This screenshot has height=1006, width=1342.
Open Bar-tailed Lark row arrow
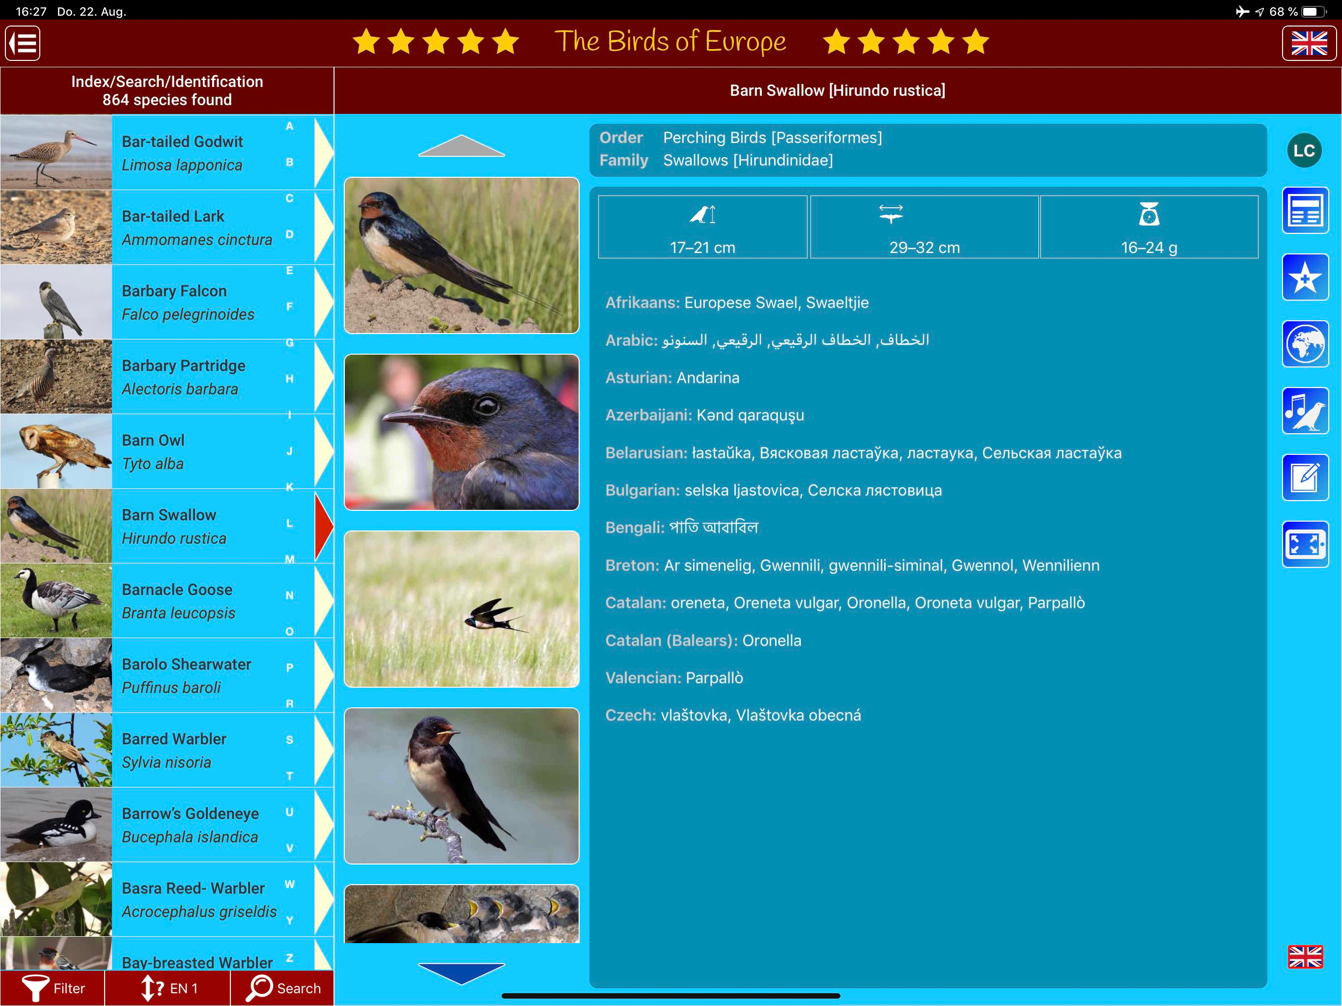coord(323,227)
